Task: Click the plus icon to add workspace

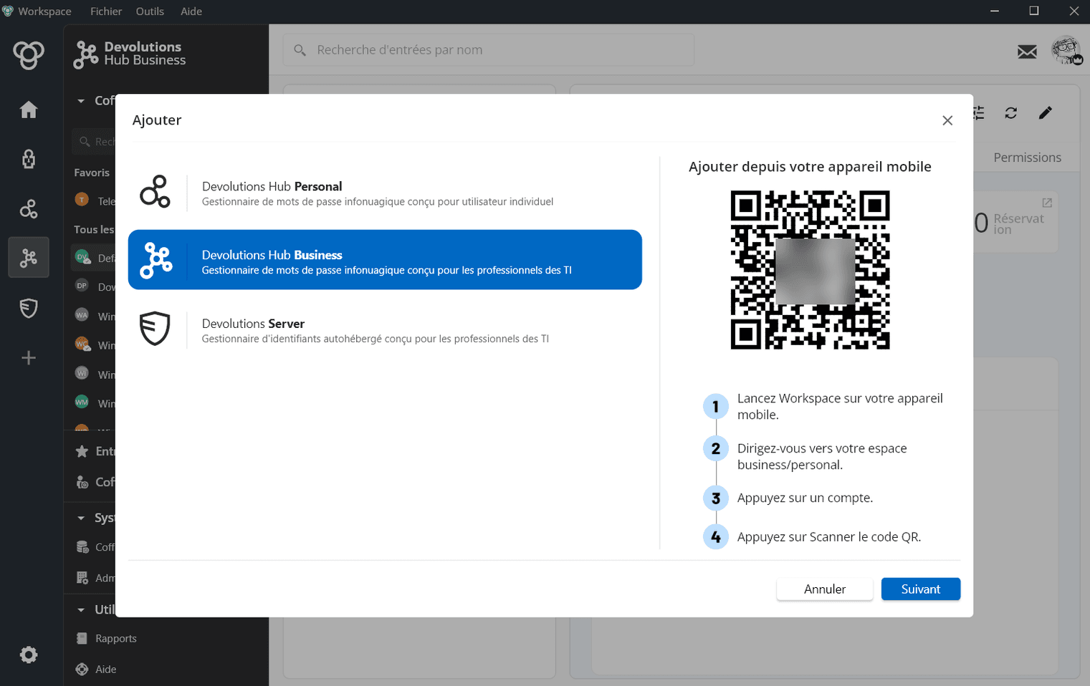Action: coord(29,358)
